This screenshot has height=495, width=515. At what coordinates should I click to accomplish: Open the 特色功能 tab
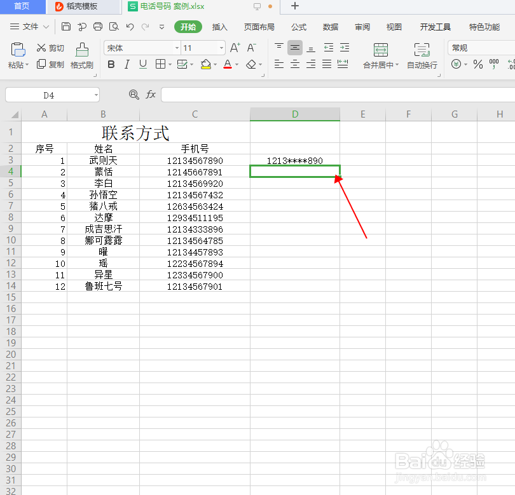(484, 27)
